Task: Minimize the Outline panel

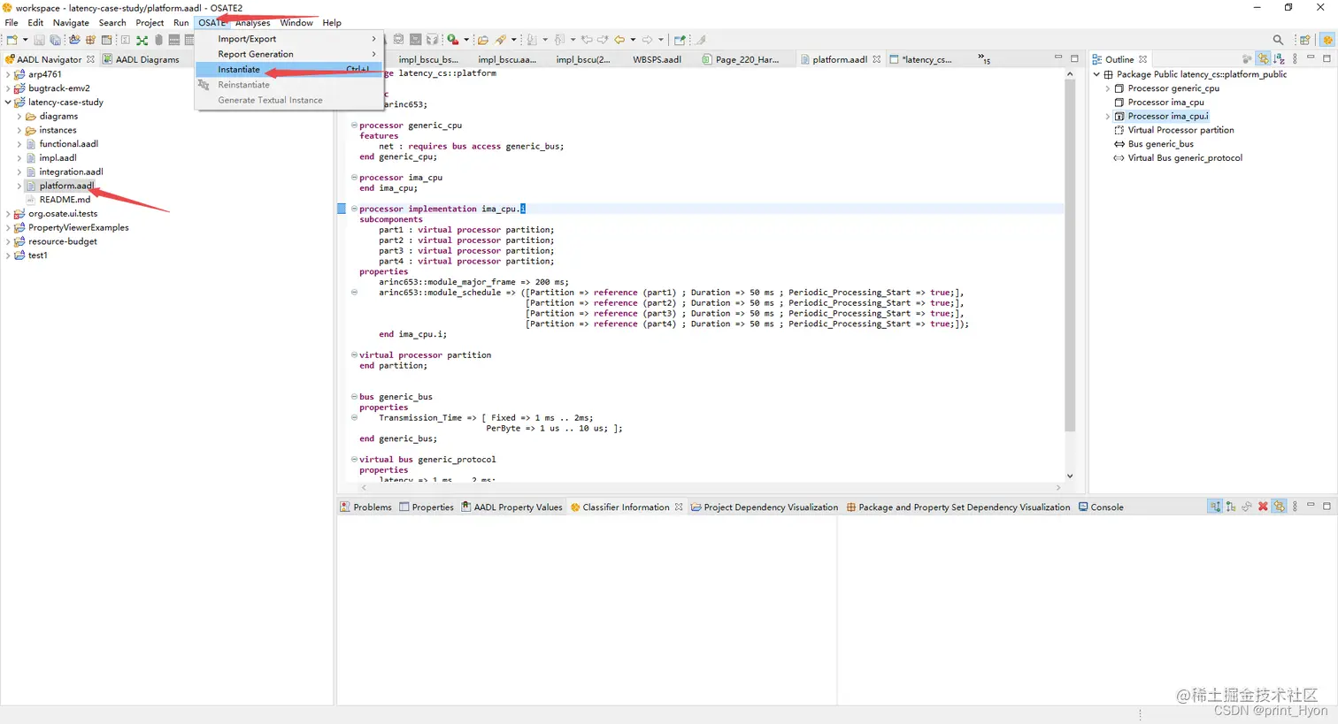Action: 1311,58
